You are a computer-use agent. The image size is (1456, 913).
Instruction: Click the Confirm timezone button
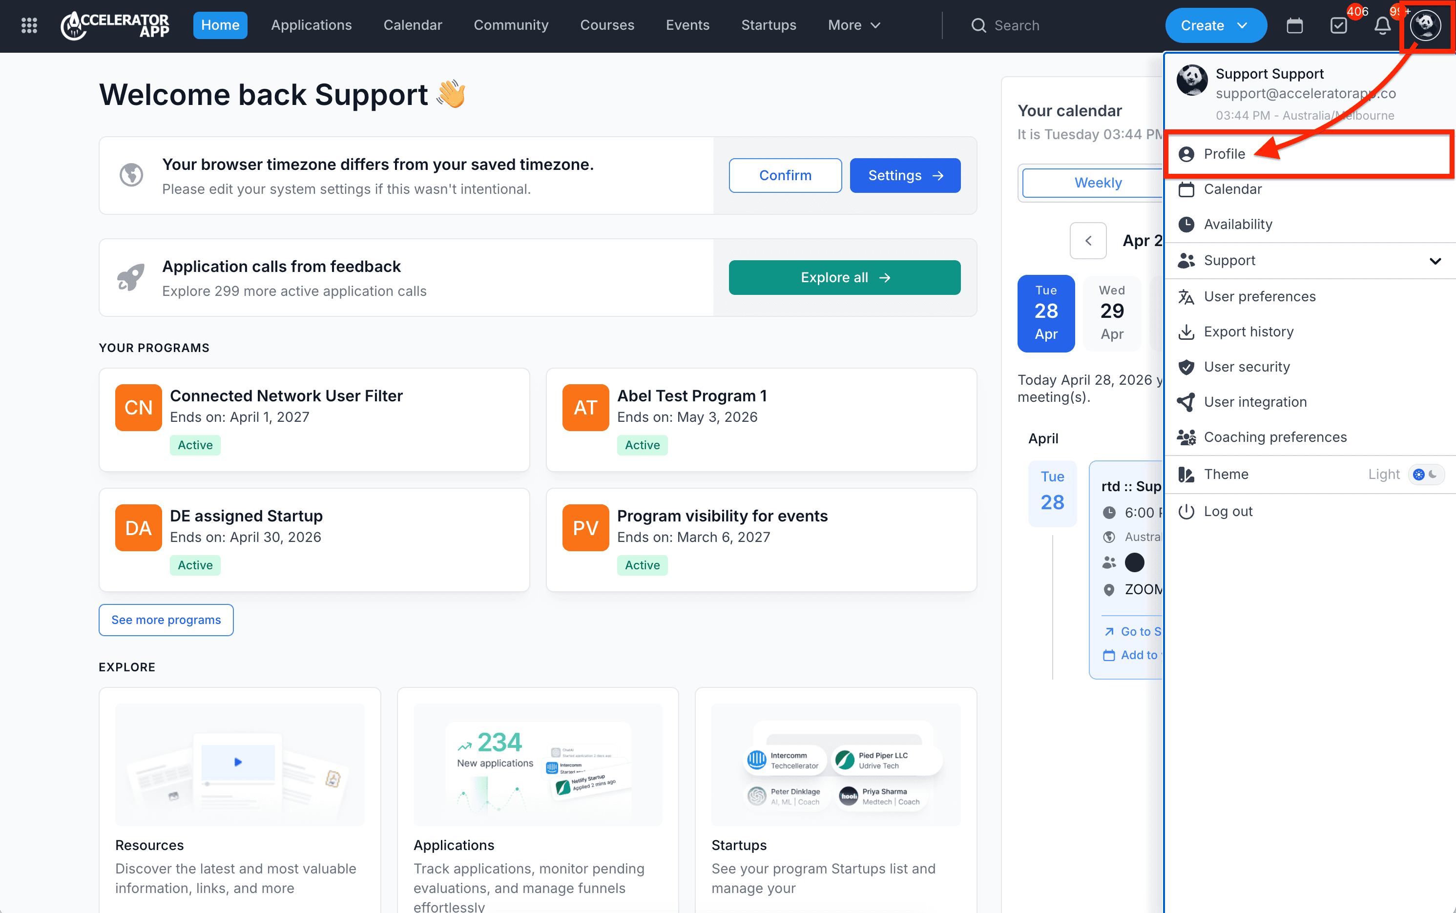(x=785, y=175)
